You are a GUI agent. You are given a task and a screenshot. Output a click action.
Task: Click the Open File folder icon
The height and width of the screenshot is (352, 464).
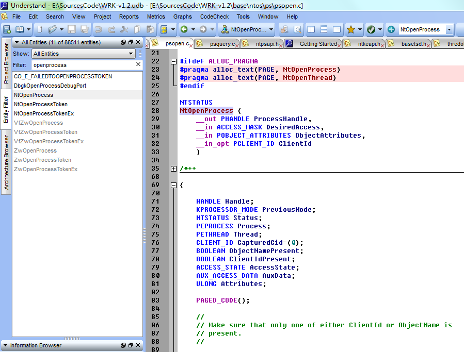tap(53, 29)
